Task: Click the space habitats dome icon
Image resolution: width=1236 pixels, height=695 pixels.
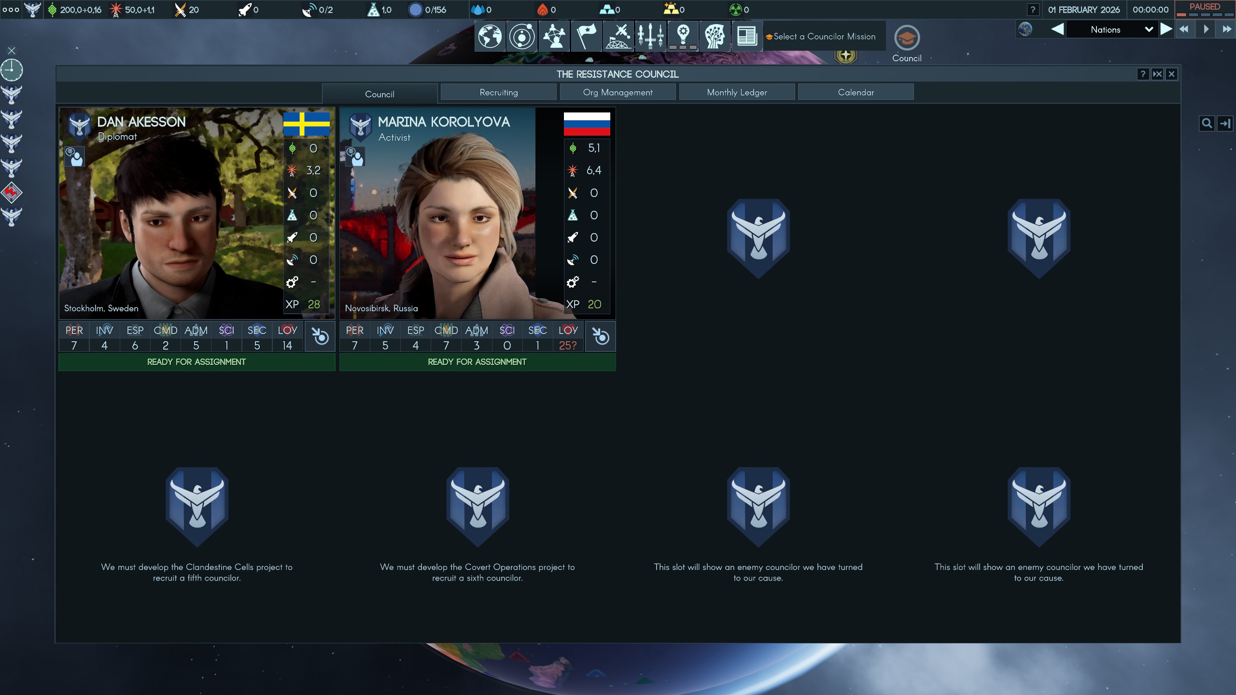Action: coord(618,36)
